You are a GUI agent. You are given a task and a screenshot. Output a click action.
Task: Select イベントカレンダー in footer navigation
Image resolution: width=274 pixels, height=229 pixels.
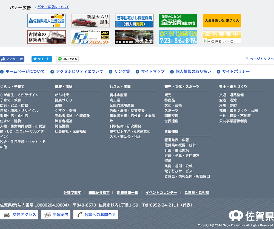tap(161, 193)
